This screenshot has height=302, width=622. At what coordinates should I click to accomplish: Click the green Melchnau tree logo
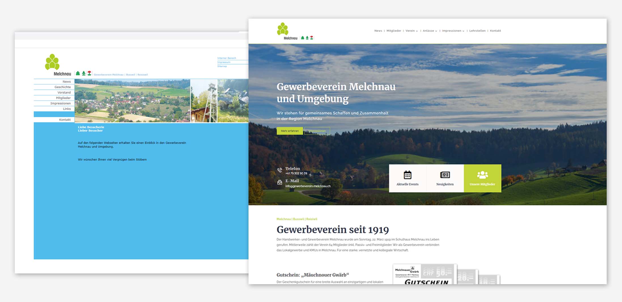[283, 28]
